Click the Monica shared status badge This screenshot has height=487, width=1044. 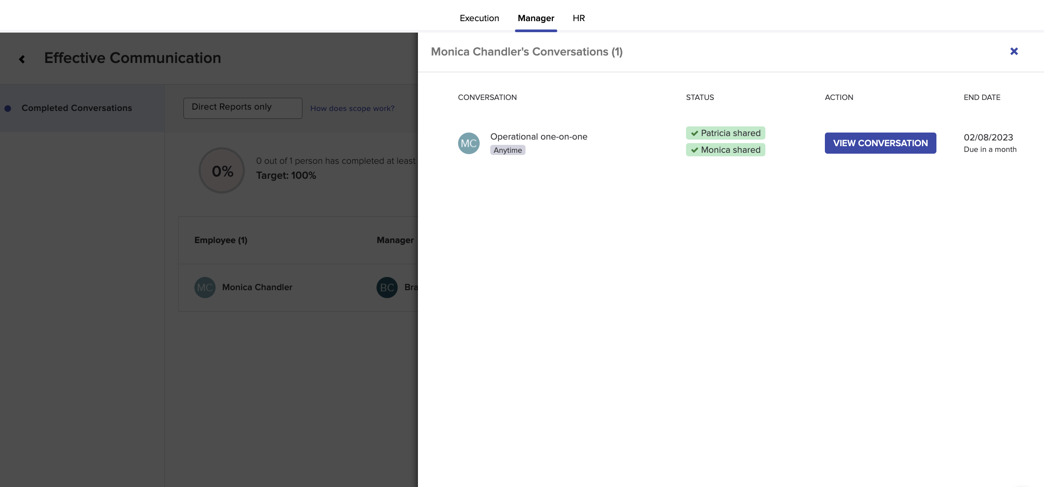[x=725, y=150]
